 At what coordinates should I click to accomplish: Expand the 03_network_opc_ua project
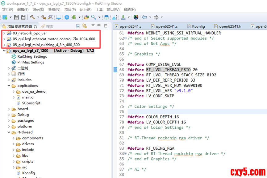4,33
